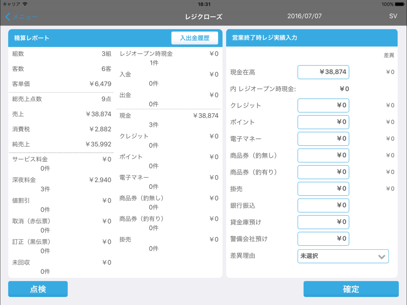Select the 銀行振込 amount field

click(x=323, y=206)
